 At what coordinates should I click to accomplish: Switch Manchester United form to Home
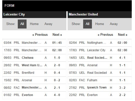99,24
